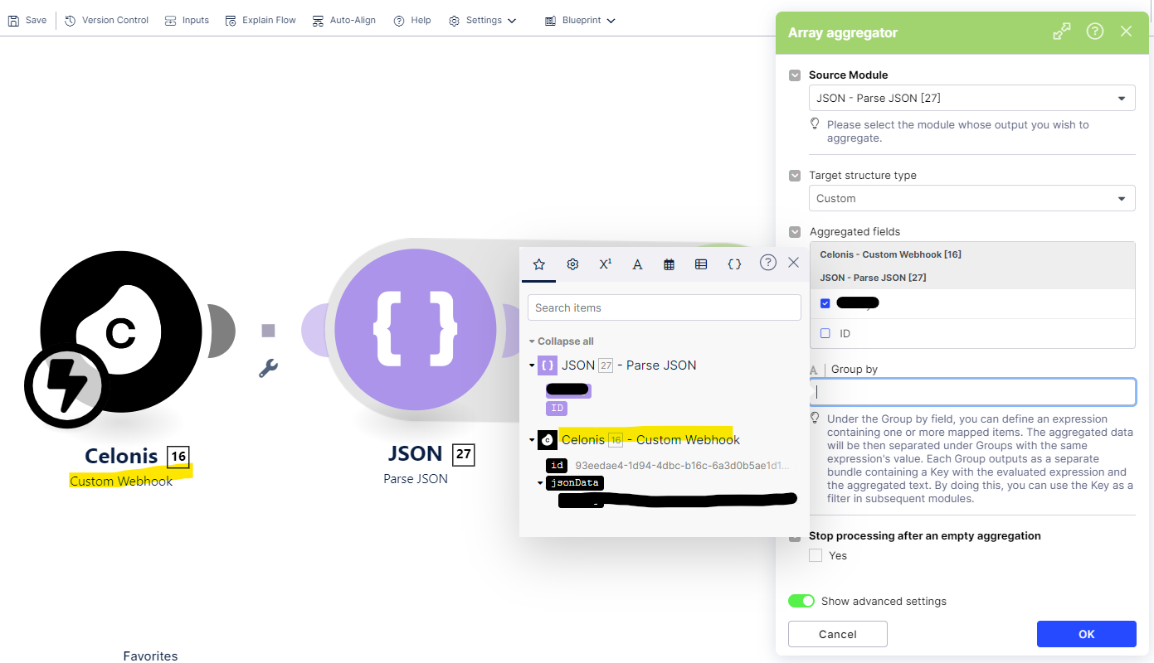Tick Yes under Stop processing after empty aggregation
1154x663 pixels.
816,555
